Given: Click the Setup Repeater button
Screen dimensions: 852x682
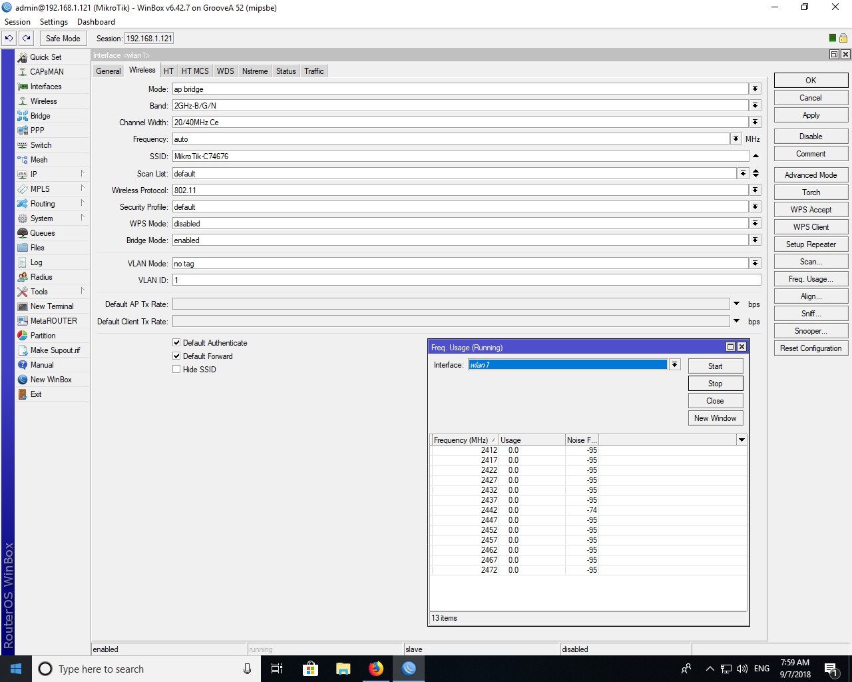Looking at the screenshot, I should (x=811, y=244).
